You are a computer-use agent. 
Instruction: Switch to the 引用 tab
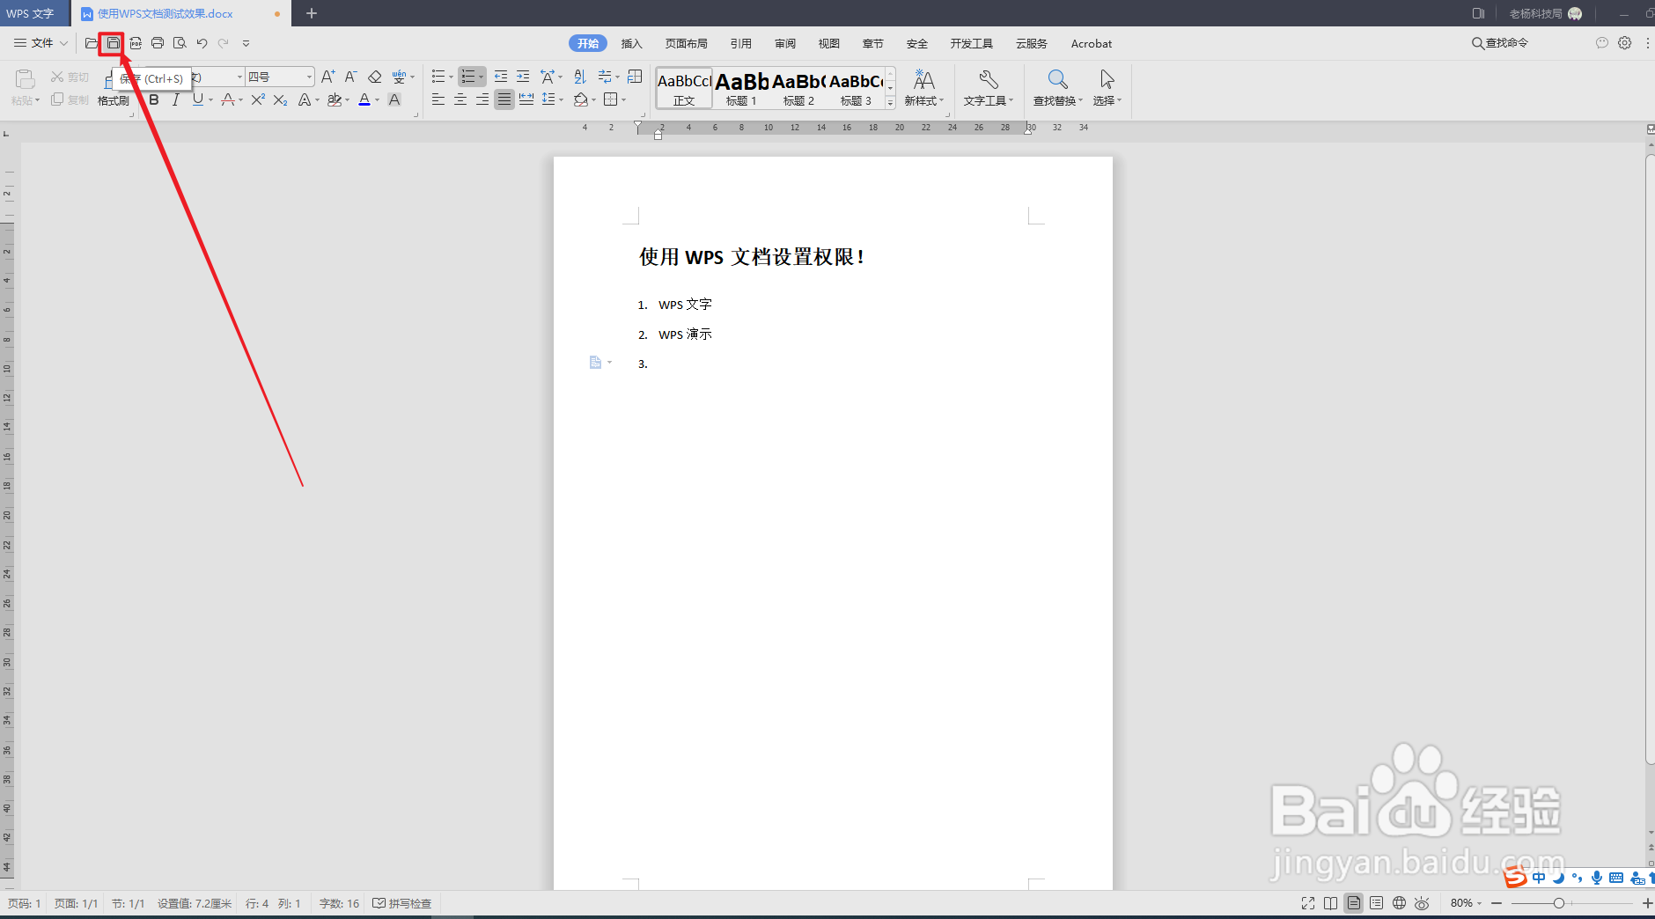click(x=740, y=44)
